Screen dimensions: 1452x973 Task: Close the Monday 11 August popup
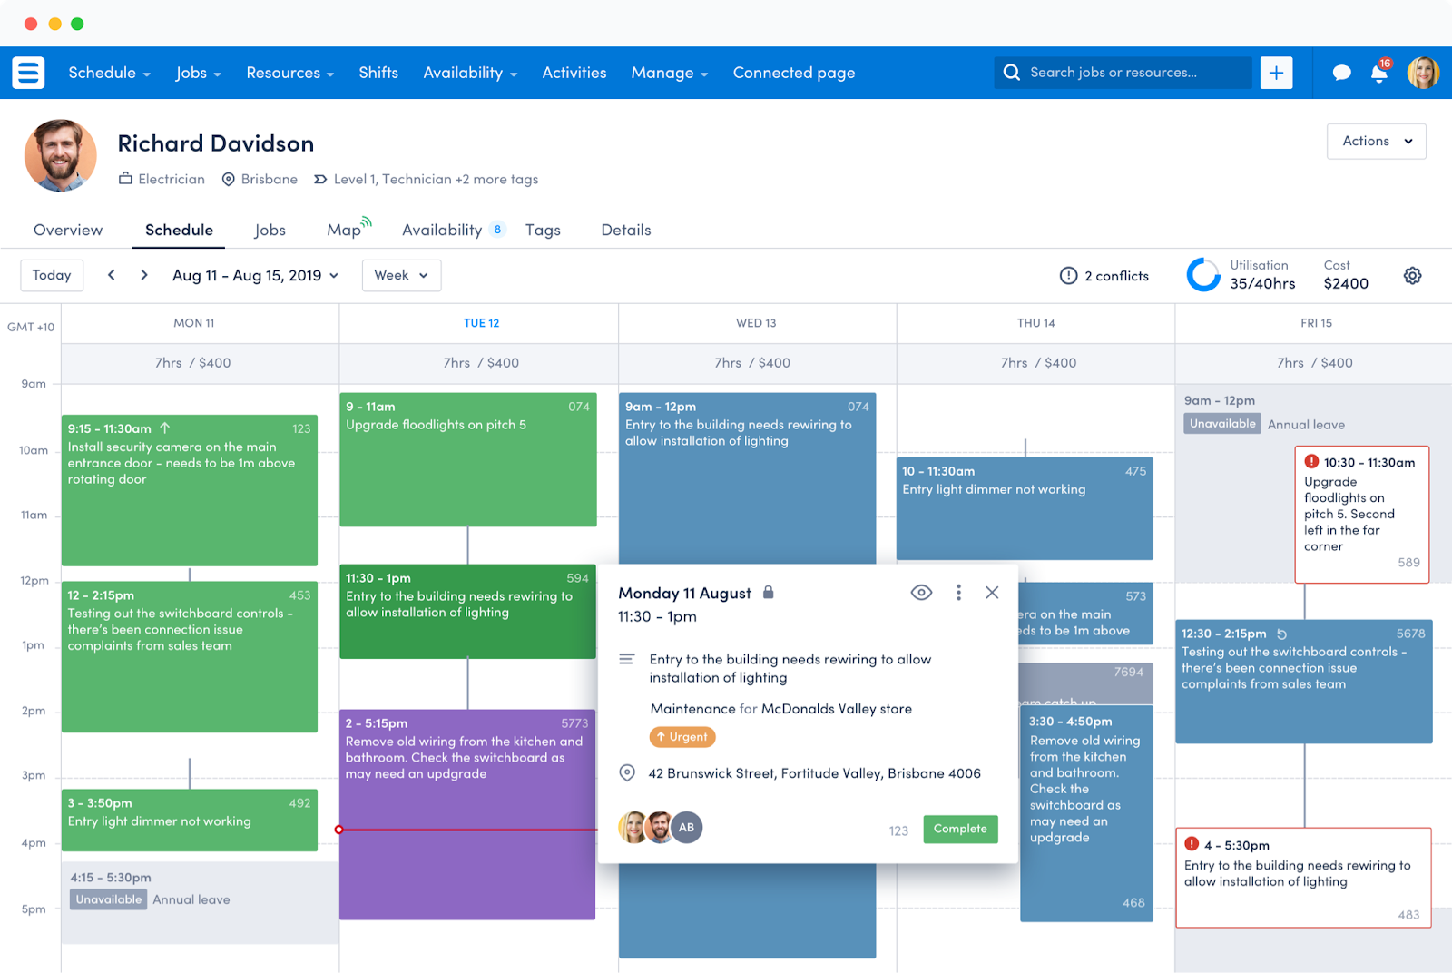pos(992,593)
